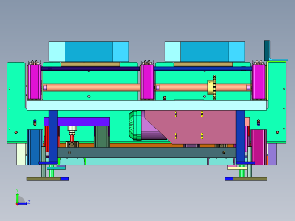Select the right olive foot pad
Image resolution: width=295 pixels, height=221 pixels.
click(250, 179)
